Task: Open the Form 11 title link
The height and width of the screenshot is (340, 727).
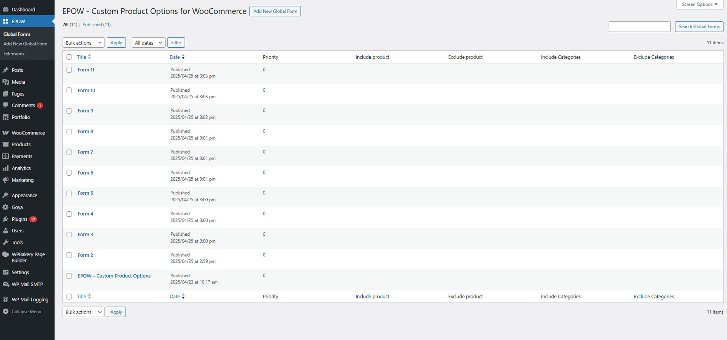Action: coord(86,70)
